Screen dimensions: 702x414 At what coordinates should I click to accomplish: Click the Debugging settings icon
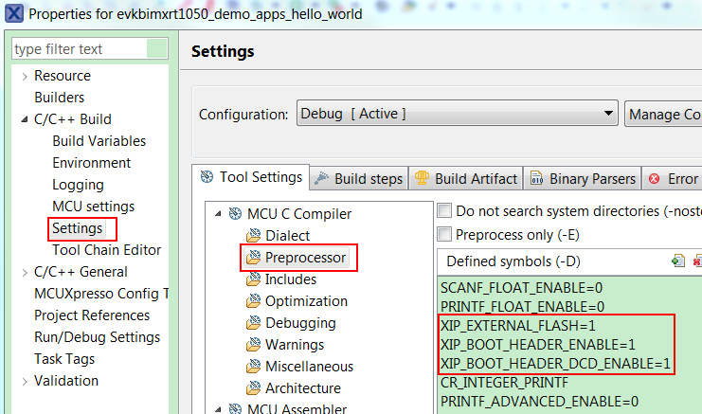coord(253,323)
